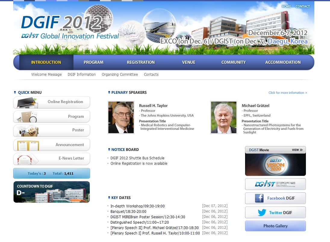Viewport: 330px width, 242px height.
Task: Open the Poster quick menu button
Action: tap(51, 130)
